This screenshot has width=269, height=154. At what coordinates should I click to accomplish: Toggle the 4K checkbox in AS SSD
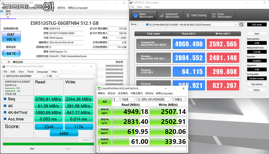[5, 106]
